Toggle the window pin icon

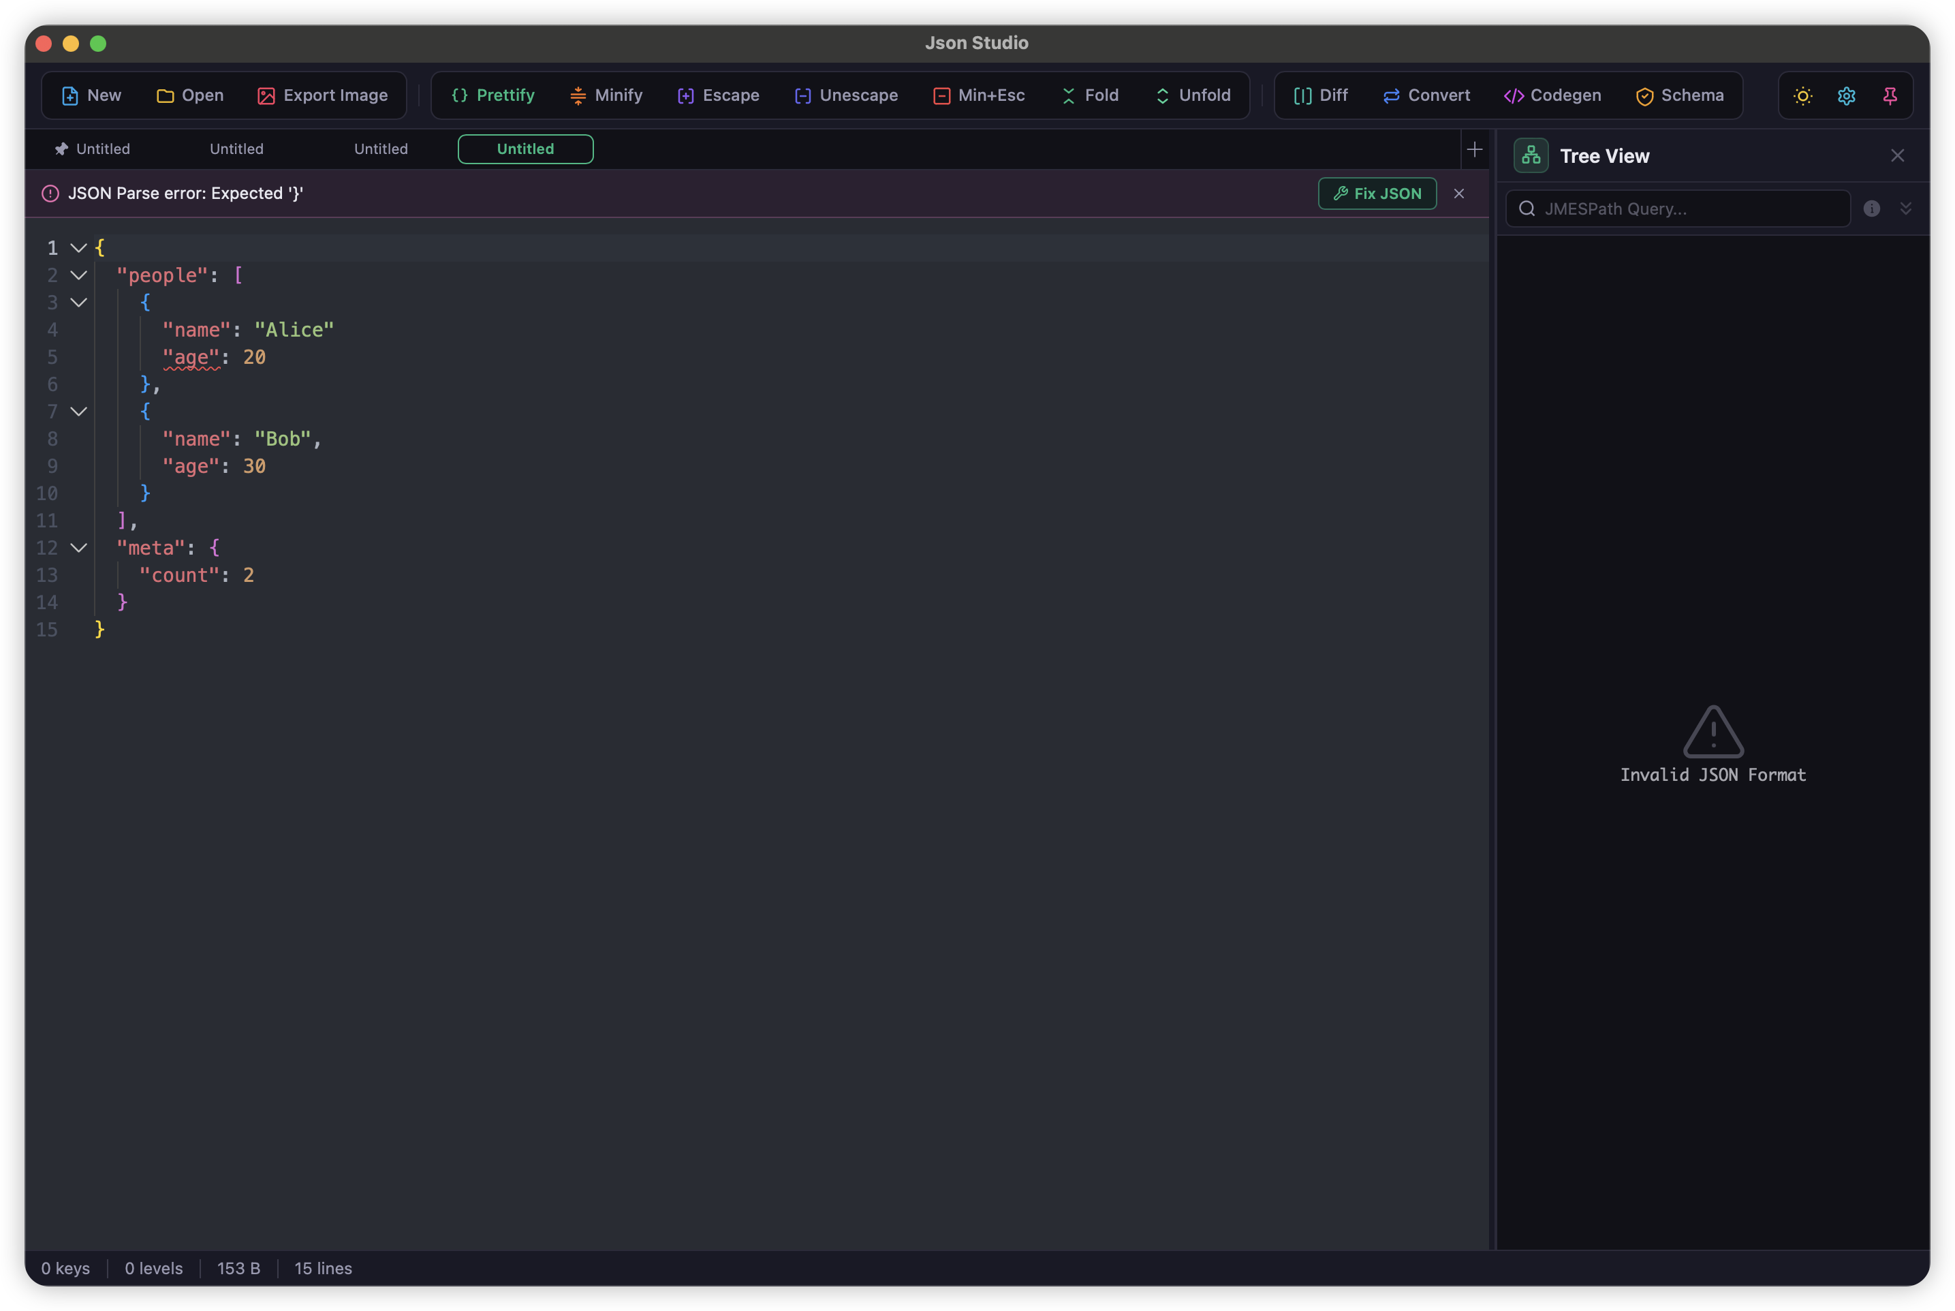[1890, 95]
